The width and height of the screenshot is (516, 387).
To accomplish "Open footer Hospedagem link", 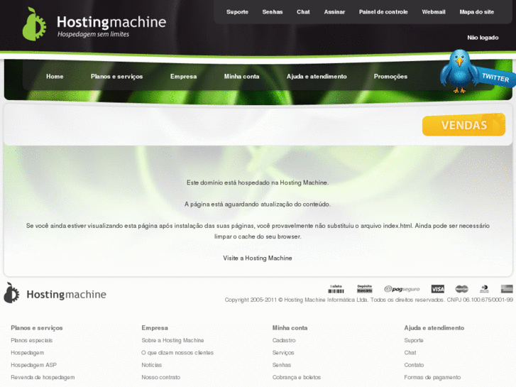I will pos(27,353).
